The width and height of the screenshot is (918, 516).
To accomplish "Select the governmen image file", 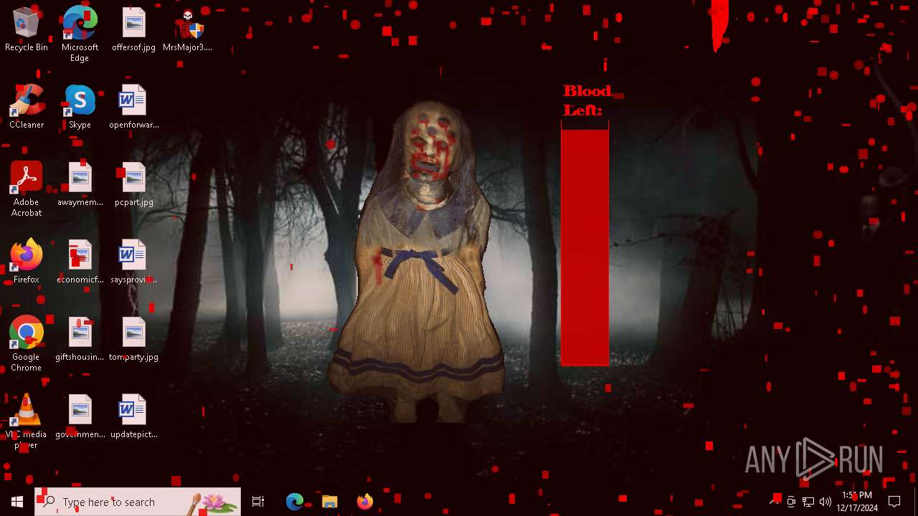I will pos(80,417).
